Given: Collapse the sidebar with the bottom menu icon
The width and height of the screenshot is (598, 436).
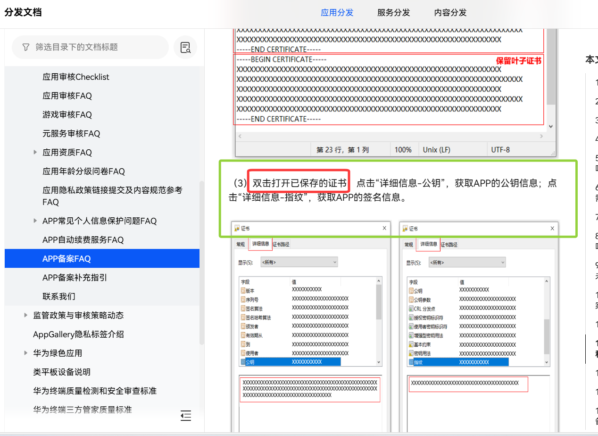Looking at the screenshot, I should (x=186, y=416).
